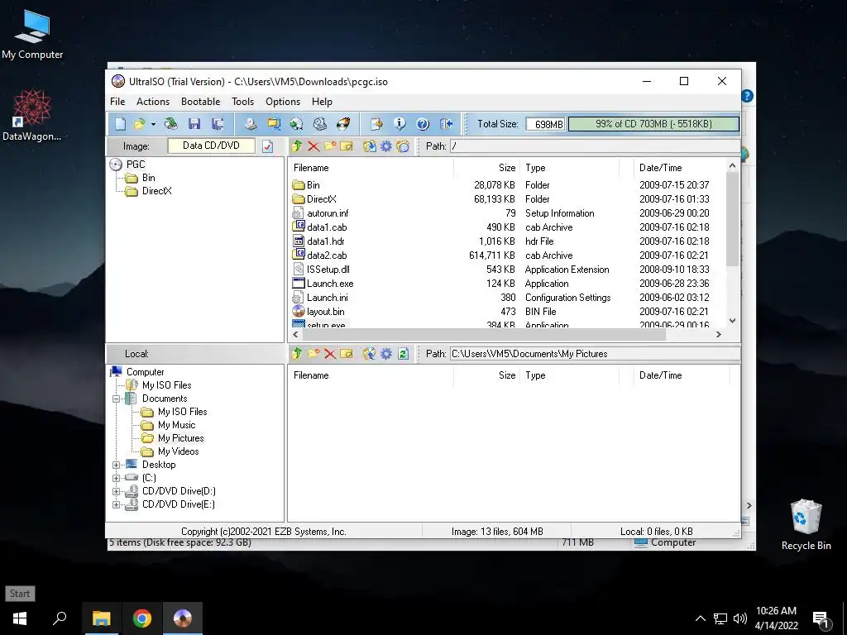Open the Options menu

(283, 102)
